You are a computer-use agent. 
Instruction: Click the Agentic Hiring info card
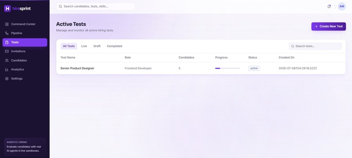coord(25,147)
